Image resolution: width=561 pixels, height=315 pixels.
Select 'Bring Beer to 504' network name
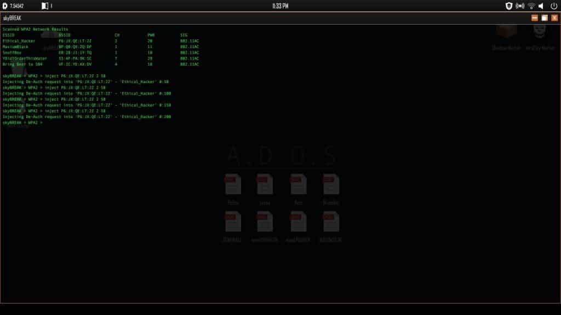click(22, 65)
